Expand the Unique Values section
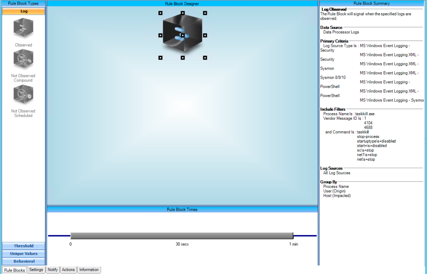The height and width of the screenshot is (274, 427). tap(23, 254)
